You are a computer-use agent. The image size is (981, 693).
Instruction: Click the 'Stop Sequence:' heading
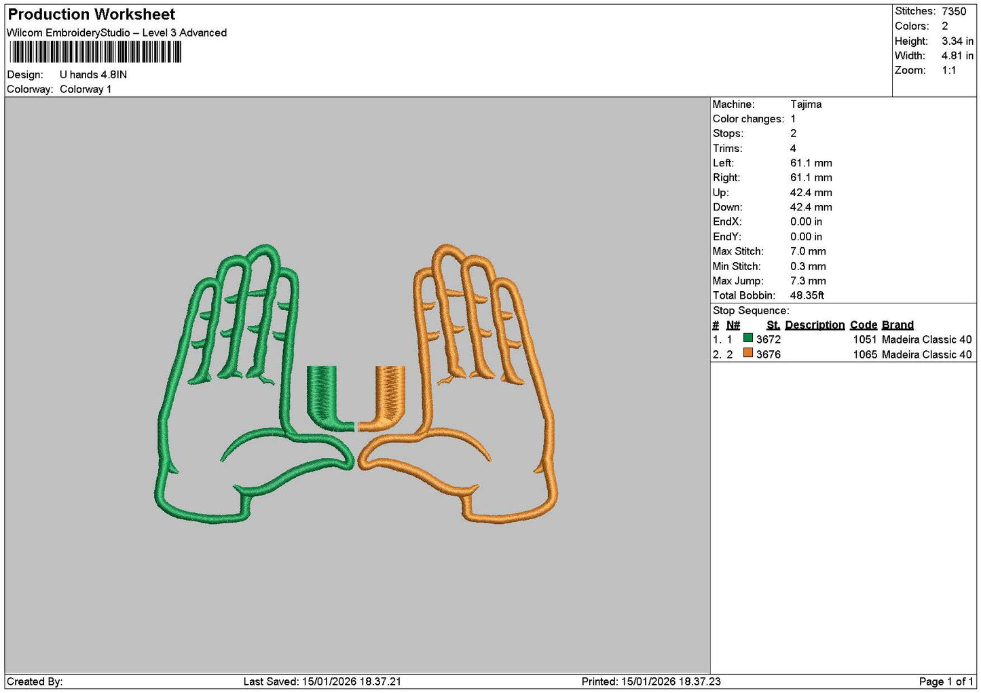coord(751,311)
